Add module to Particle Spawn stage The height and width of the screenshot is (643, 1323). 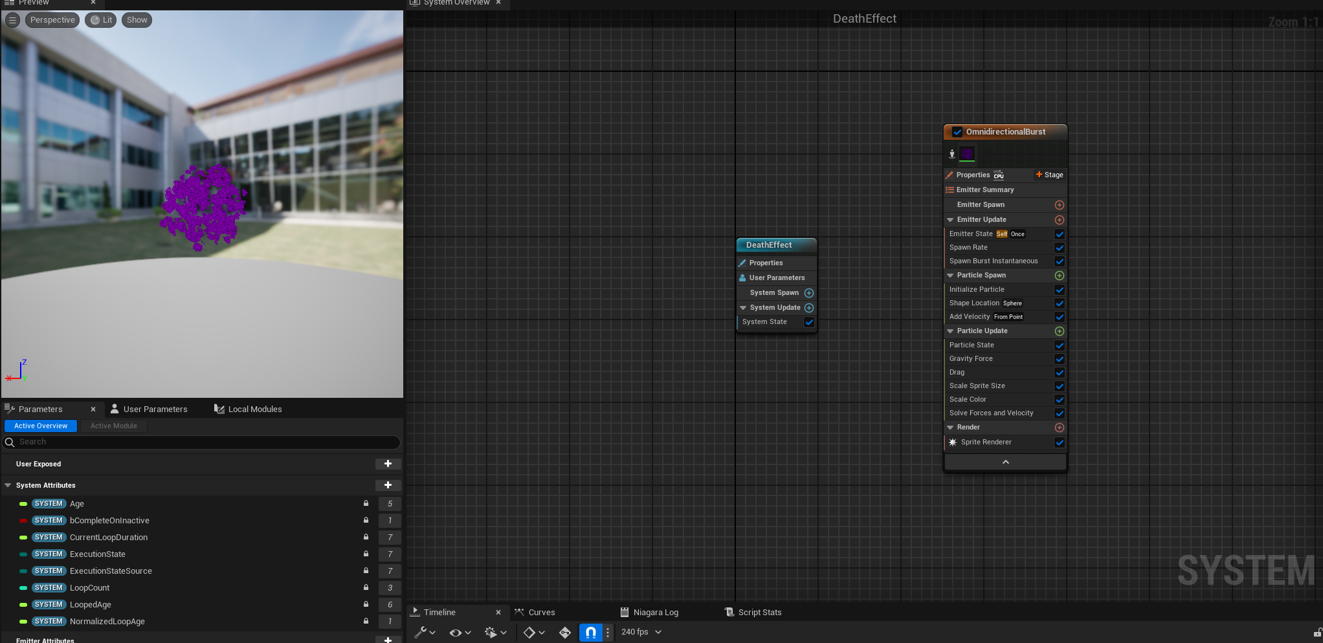pos(1060,276)
